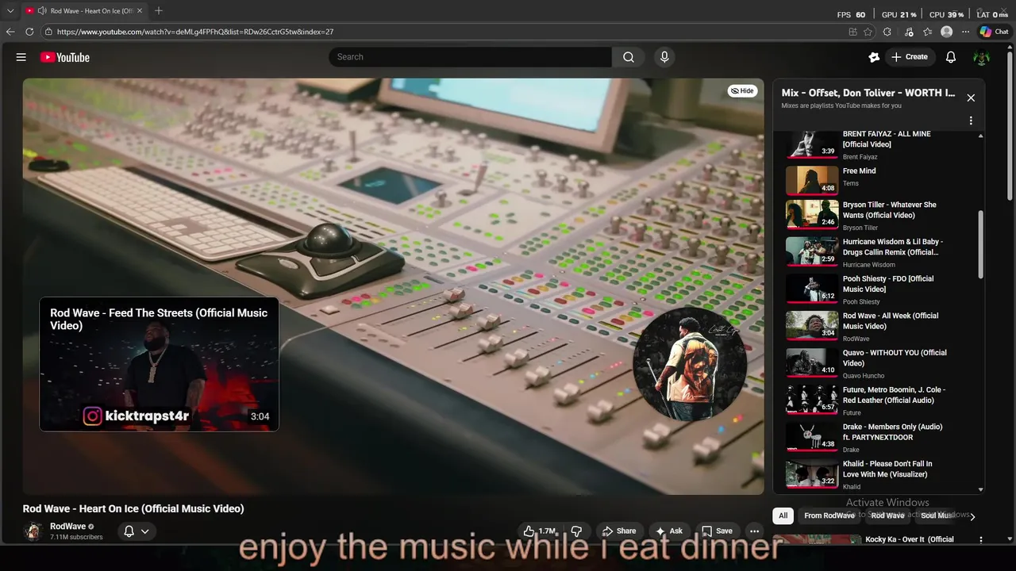Screen dimensions: 1016x571
Task: Start voice search with microphone icon
Action: pos(664,57)
